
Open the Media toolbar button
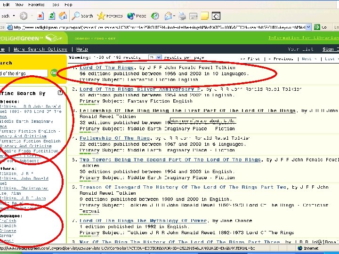[x=137, y=16]
